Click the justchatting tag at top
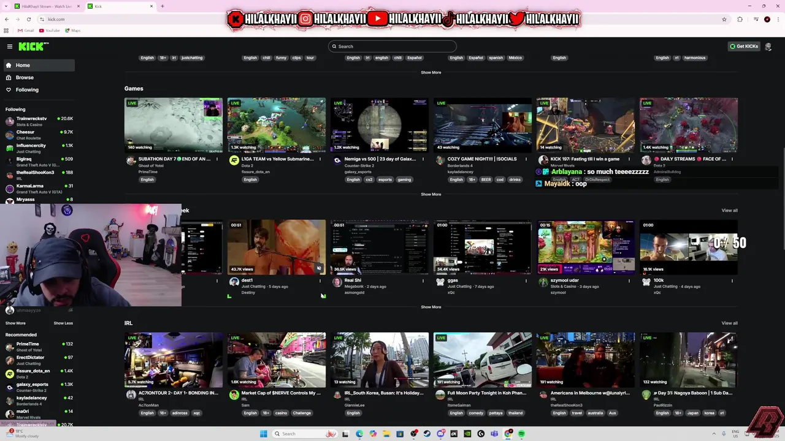 (x=192, y=58)
